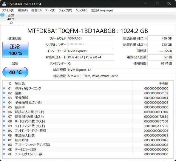
Task: Open the テーマ(T) menu
Action: [x=50, y=10]
